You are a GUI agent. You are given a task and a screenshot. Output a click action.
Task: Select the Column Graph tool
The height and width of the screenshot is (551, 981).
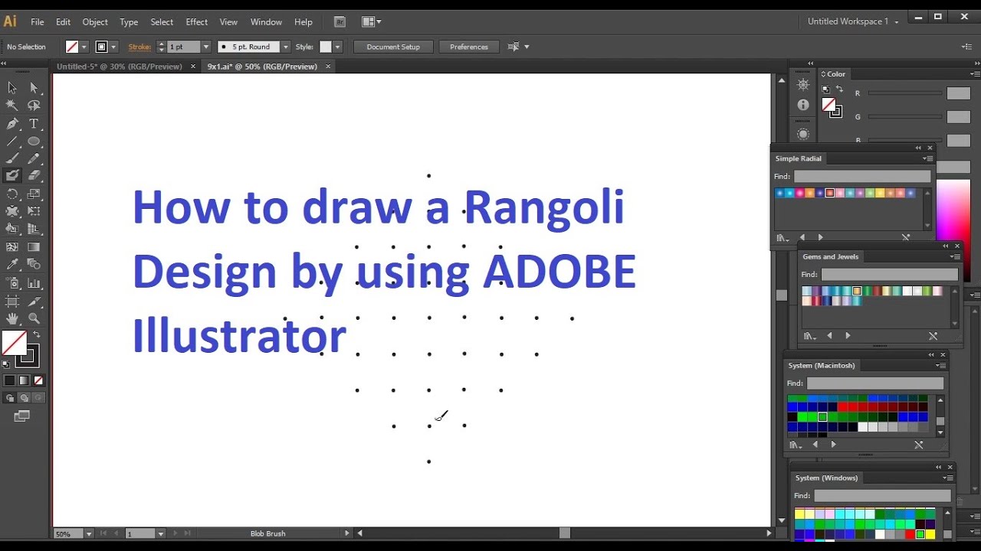pyautogui.click(x=34, y=282)
